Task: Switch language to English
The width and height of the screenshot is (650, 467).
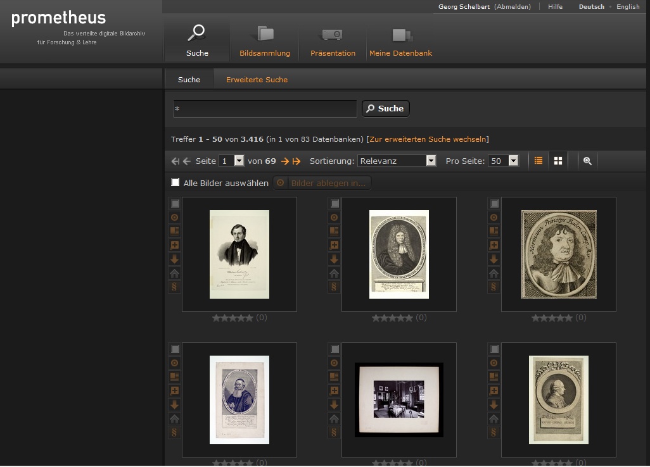Action: click(628, 6)
